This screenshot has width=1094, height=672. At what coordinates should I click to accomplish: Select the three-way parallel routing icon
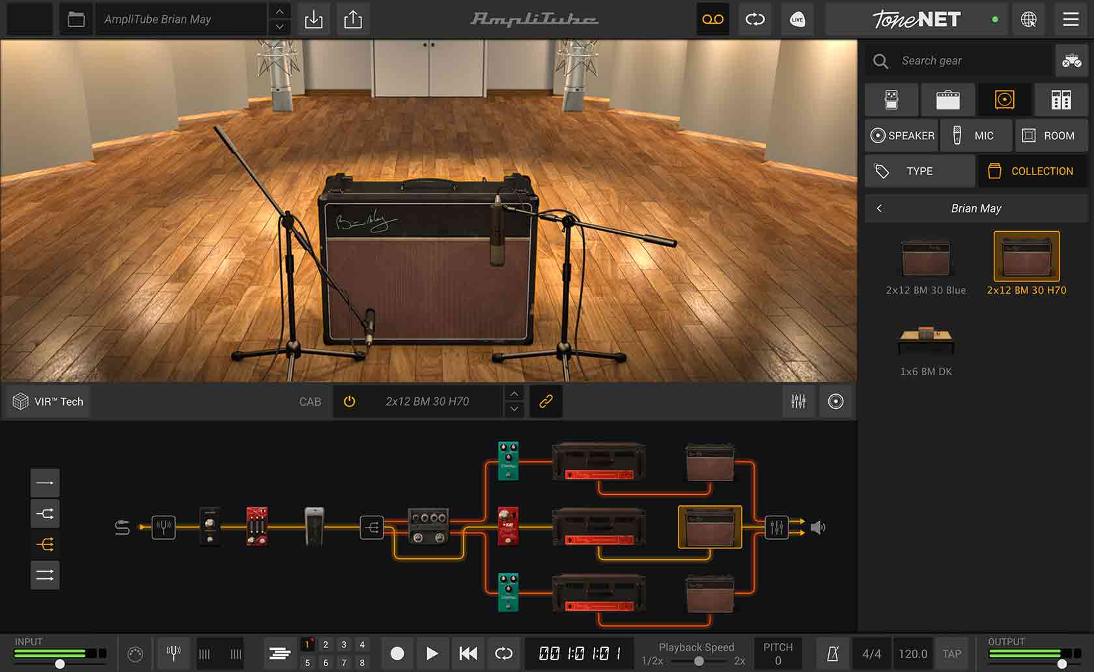pyautogui.click(x=45, y=544)
